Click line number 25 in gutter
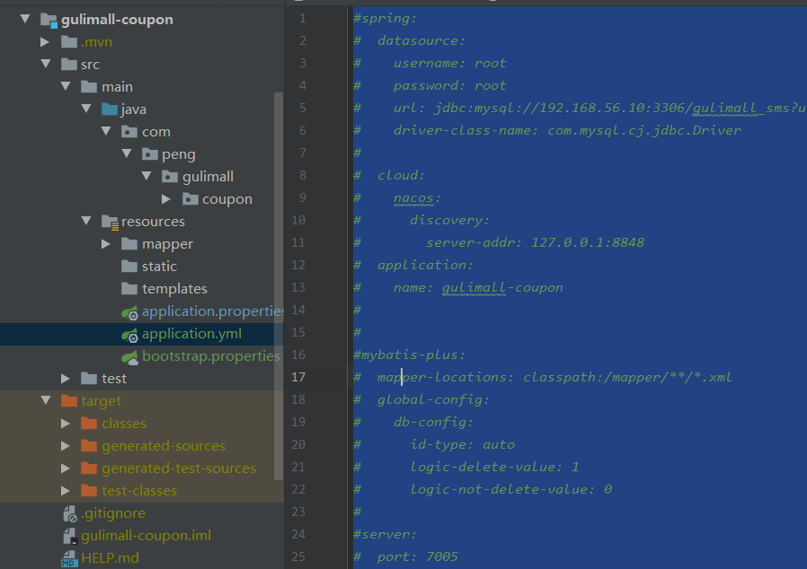The image size is (807, 569). [x=298, y=556]
